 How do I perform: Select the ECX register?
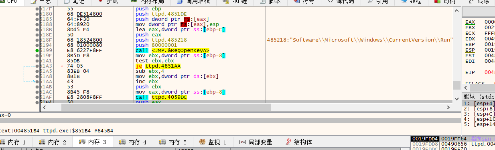(470, 33)
